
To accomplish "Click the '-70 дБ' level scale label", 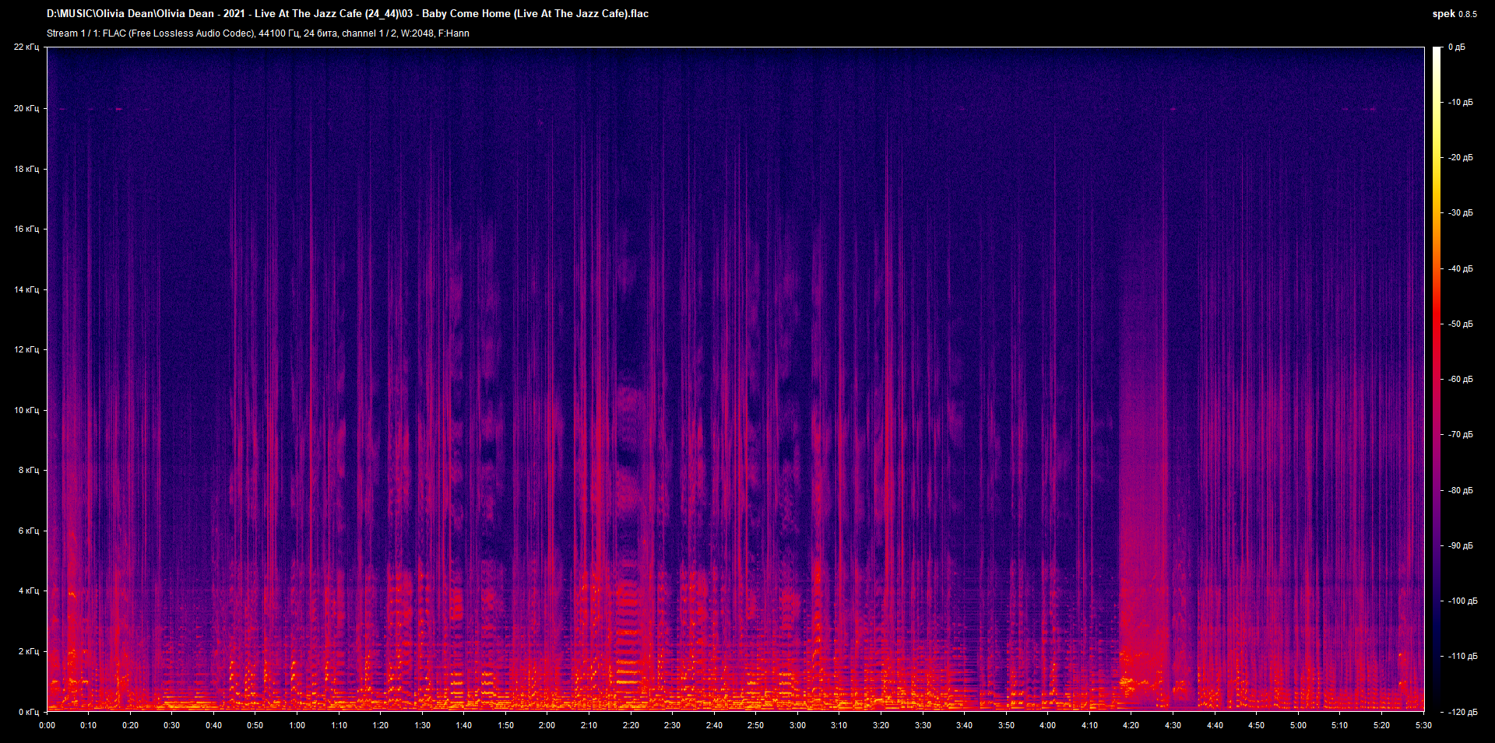I will [1461, 435].
